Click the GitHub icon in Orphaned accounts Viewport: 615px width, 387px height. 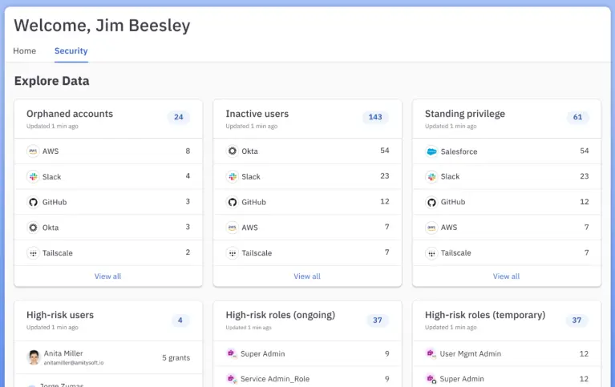(x=33, y=203)
